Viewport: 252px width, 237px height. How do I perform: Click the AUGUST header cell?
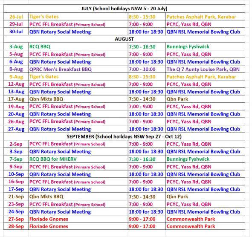point(124,39)
